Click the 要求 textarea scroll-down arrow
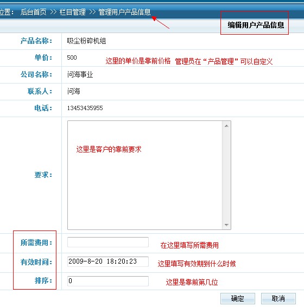 pyautogui.click(x=226, y=225)
